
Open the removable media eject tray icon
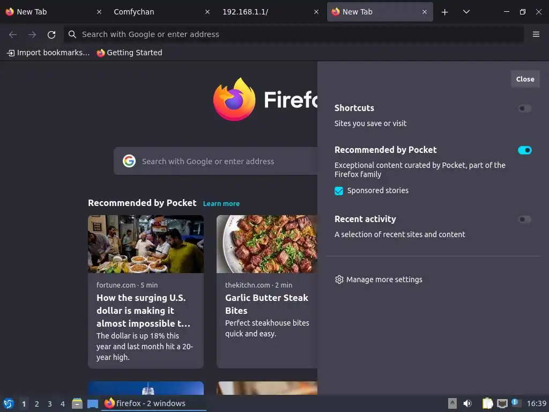tap(452, 403)
